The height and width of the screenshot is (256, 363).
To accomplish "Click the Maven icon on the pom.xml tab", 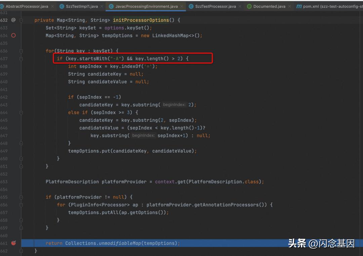I will tap(299, 6).
